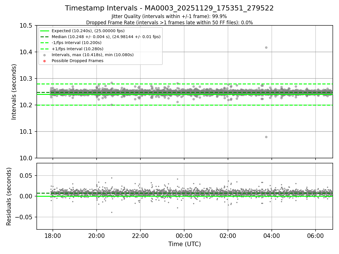Image resolution: width=339 pixels, height=254 pixels.
Task: Click the Time (UTC) x-axis label
Action: click(184, 244)
